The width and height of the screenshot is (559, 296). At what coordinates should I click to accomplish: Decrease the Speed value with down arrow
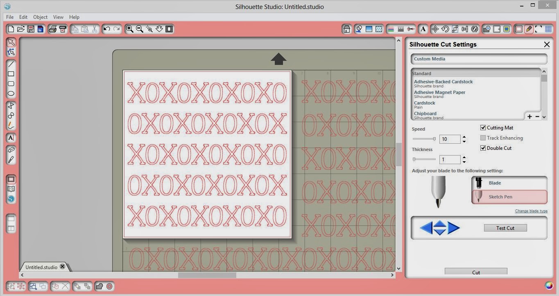point(464,141)
